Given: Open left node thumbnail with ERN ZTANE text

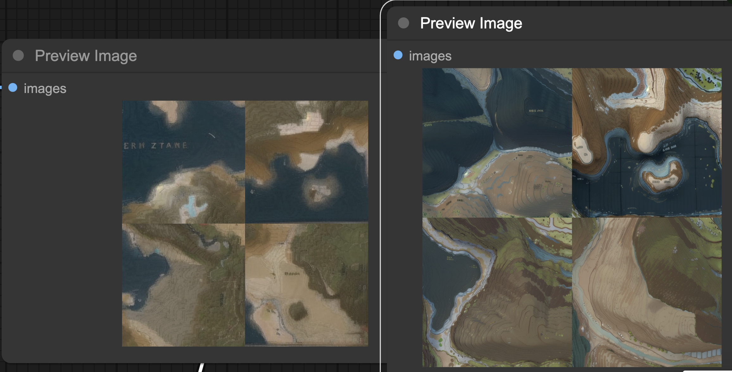Looking at the screenshot, I should click(183, 162).
